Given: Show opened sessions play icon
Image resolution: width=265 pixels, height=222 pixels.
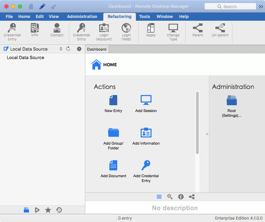Looking at the screenshot, I should [x=37, y=210].
